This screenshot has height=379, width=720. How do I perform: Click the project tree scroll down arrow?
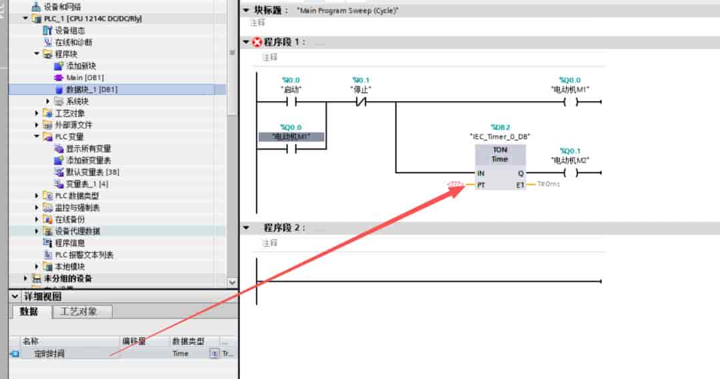233,282
